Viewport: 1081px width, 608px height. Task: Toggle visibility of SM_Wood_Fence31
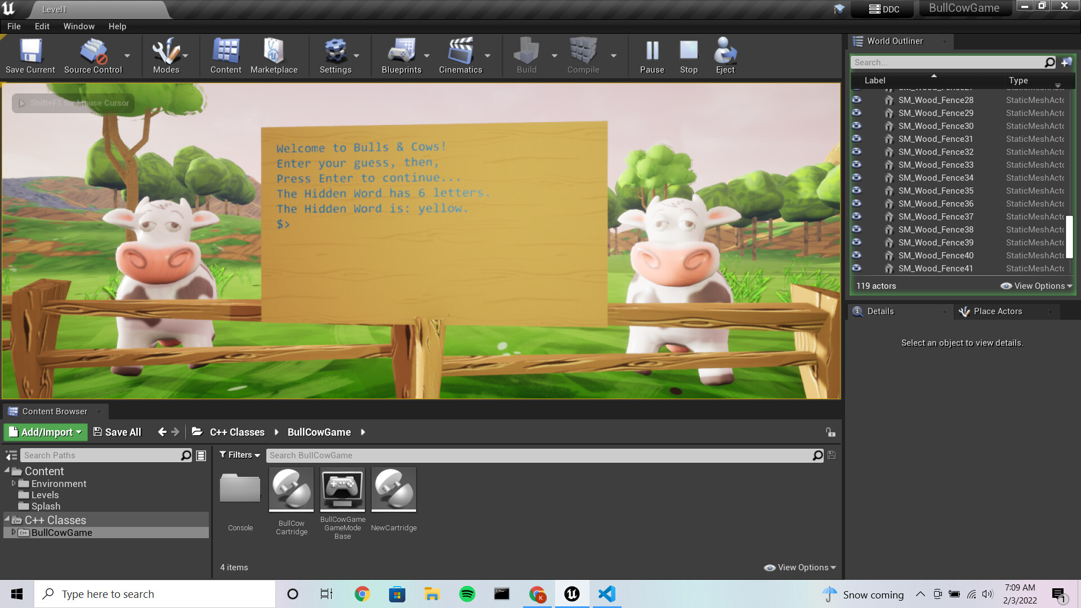click(x=856, y=138)
